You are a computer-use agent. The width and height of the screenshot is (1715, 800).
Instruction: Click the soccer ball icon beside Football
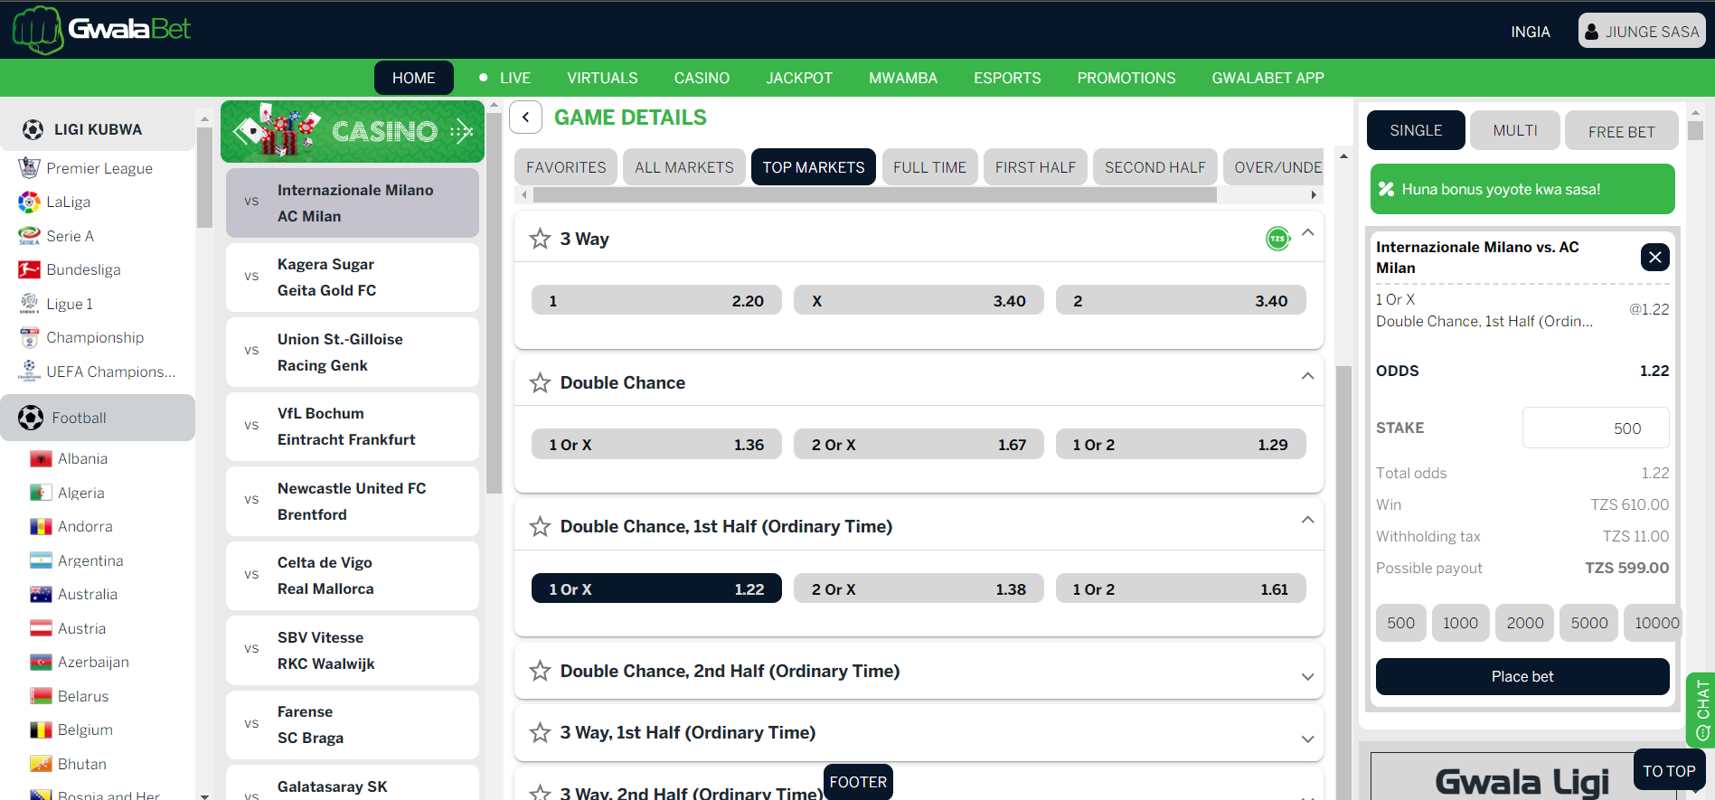tap(31, 418)
